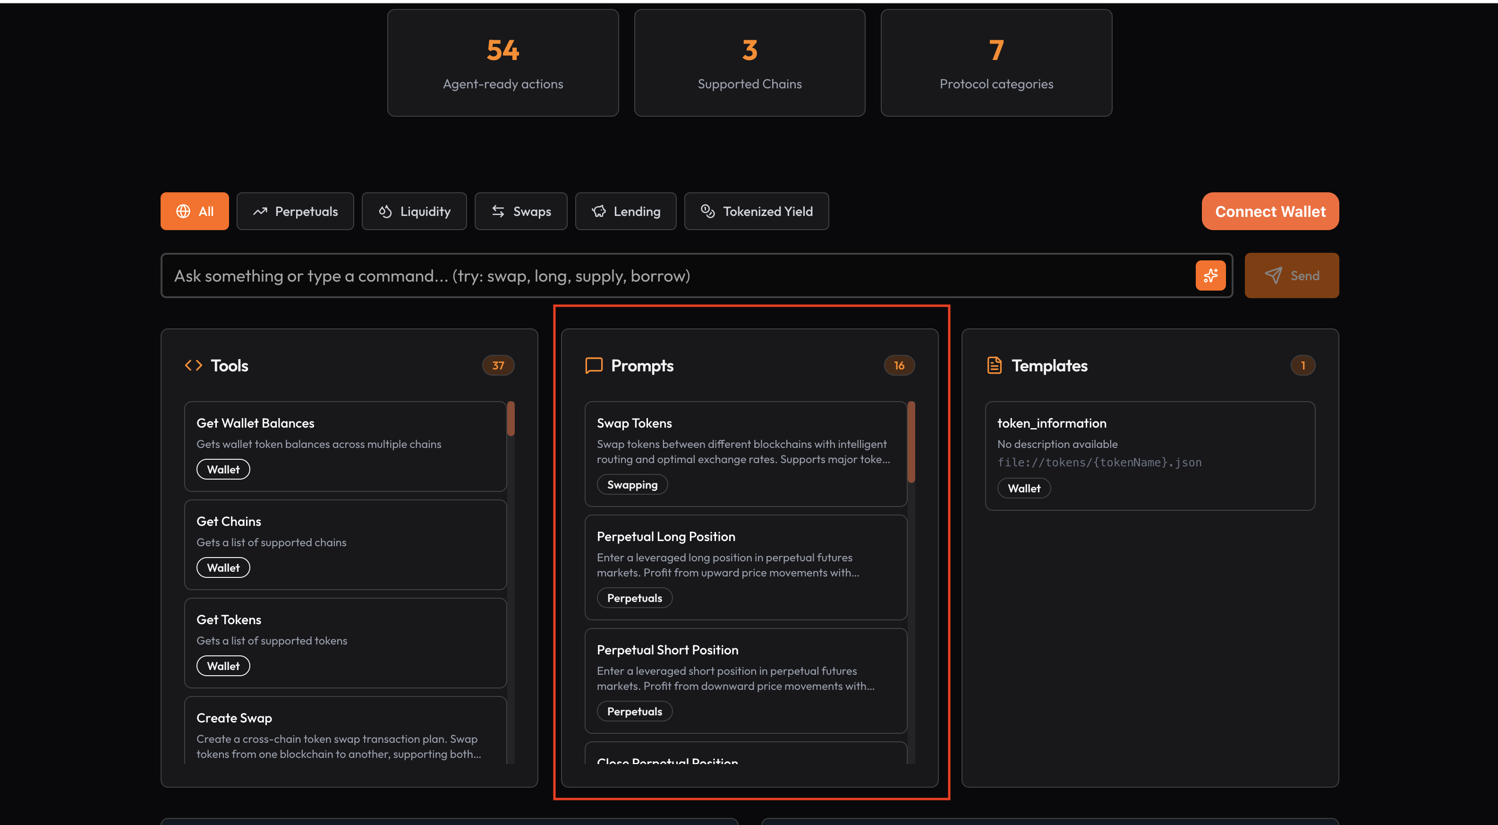Screen dimensions: 1498x825
Task: Click the globe icon on the All filter
Action: (x=183, y=211)
